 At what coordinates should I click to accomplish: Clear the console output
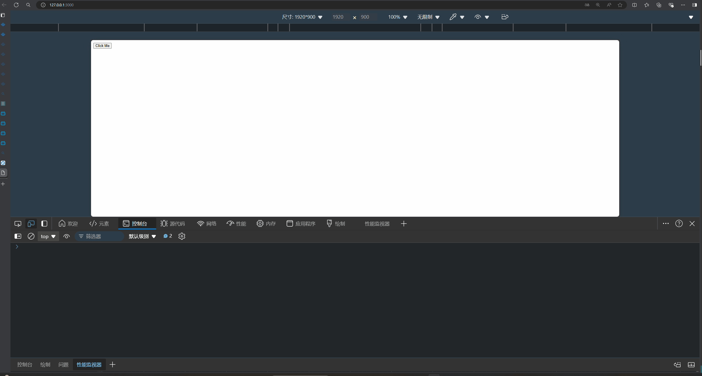(31, 236)
